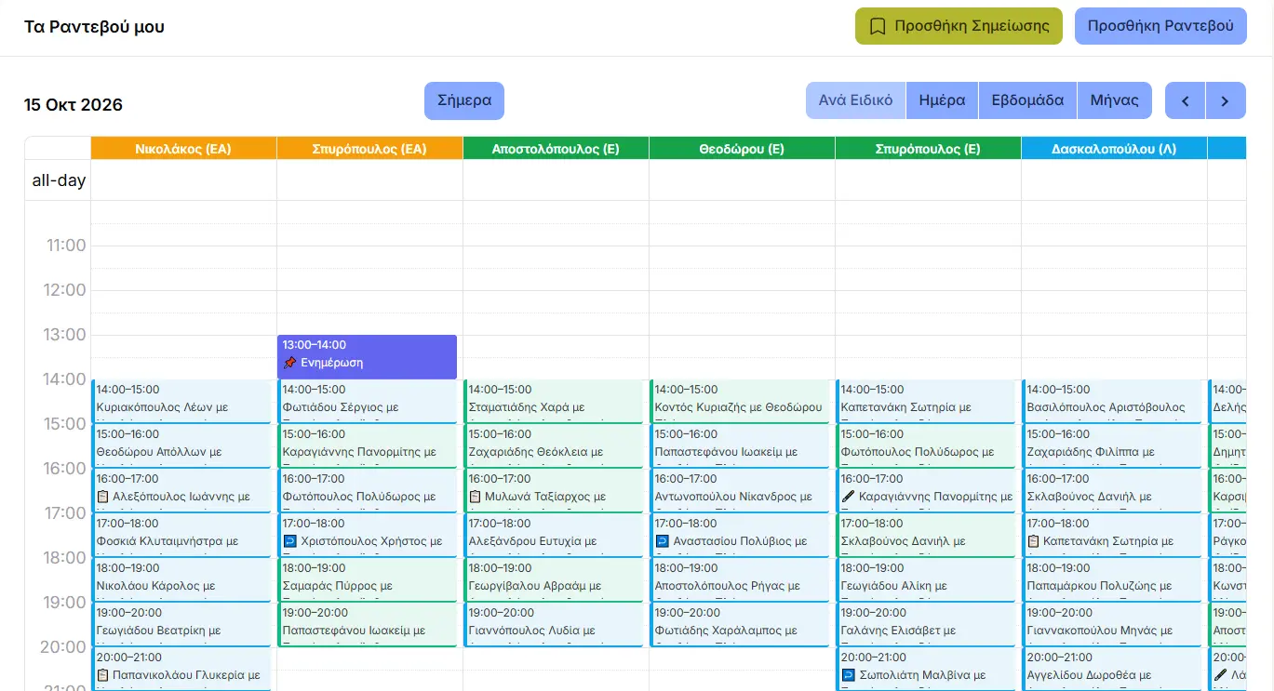
Task: Go to previous day with left chevron
Action: pyautogui.click(x=1185, y=100)
